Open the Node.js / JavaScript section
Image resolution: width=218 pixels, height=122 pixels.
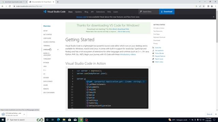pos(47,54)
